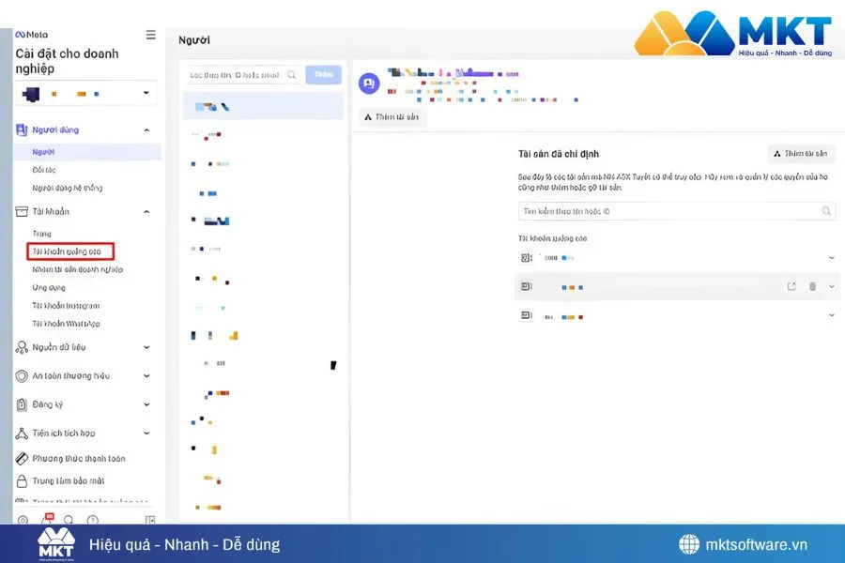
Task: Select Tài khoản Instagram in sidebar
Action: [x=66, y=306]
